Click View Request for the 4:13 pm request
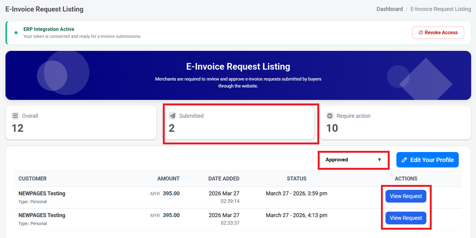 point(406,218)
